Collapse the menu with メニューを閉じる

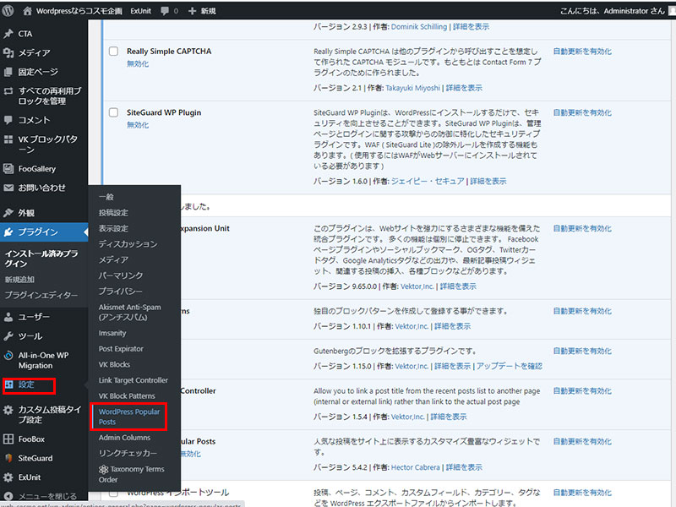pos(8,496)
